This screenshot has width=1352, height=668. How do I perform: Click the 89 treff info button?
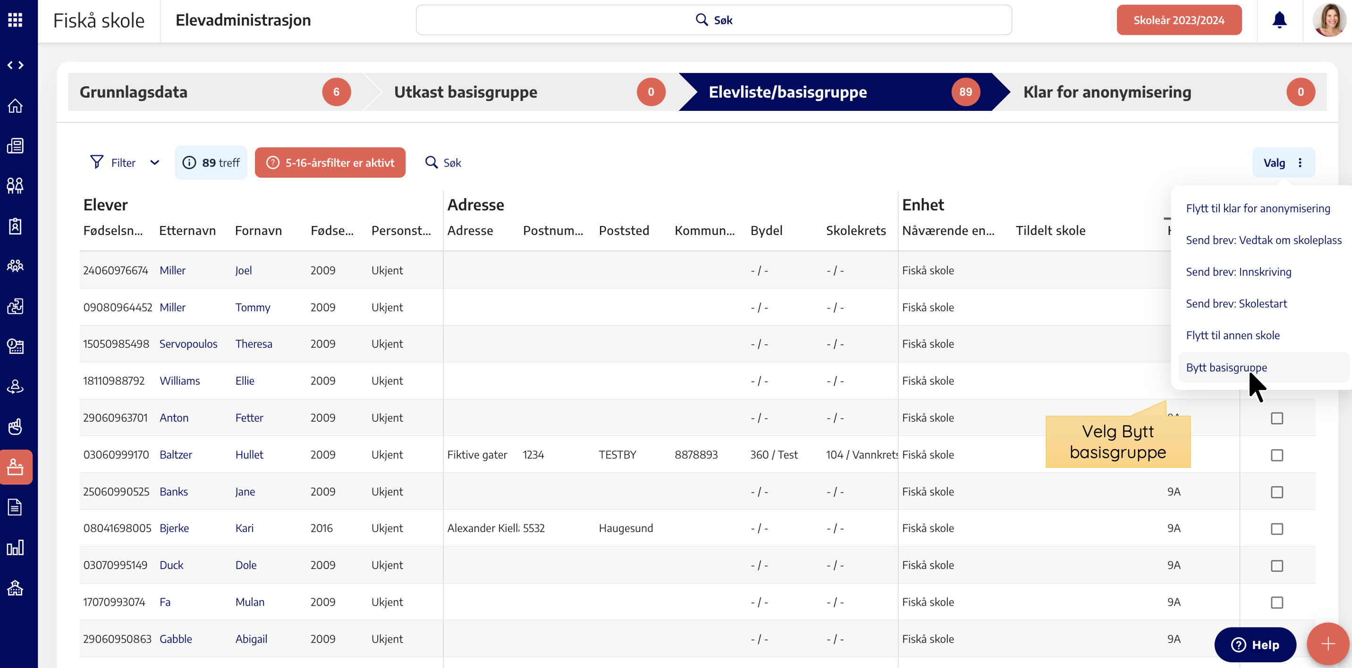pos(211,163)
